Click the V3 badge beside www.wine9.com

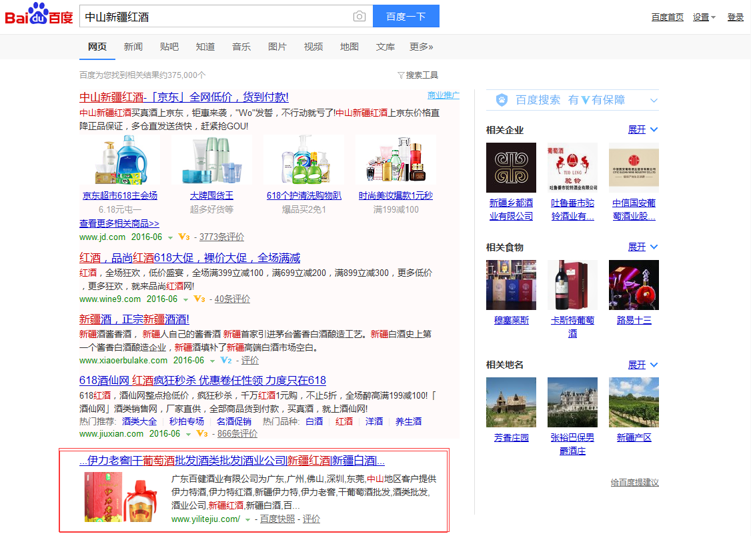(x=199, y=299)
